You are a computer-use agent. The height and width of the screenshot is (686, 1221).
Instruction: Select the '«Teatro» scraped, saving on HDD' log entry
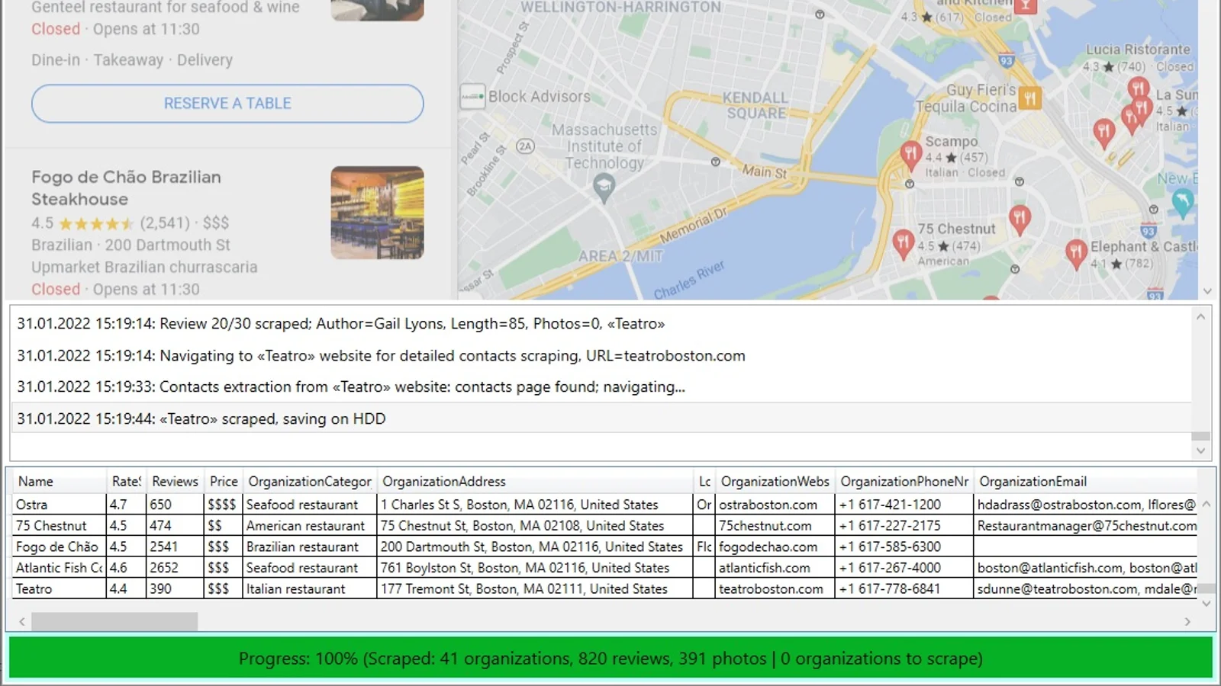[601, 418]
